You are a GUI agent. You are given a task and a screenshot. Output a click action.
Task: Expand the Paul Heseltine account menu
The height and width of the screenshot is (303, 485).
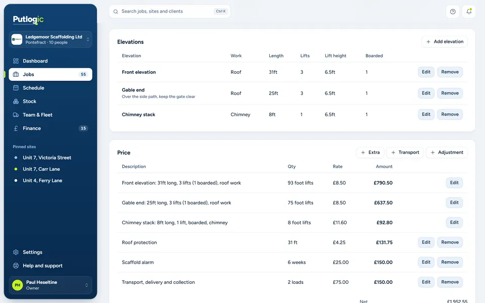click(x=51, y=285)
